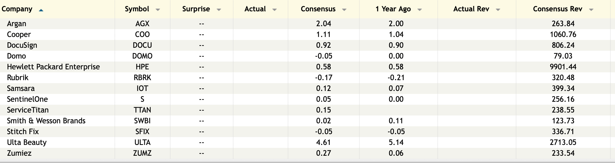Sort by the Company column header
615x163 pixels.
(17, 9)
